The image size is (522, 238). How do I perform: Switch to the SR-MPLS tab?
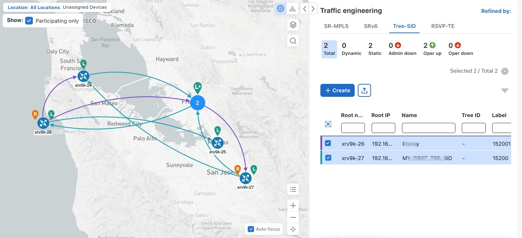coord(336,26)
